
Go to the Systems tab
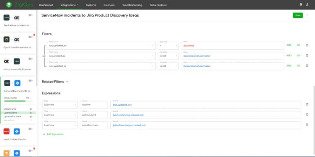pyautogui.click(x=91, y=5)
